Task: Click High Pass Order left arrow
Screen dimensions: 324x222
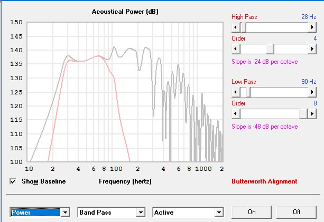Action: [x=236, y=49]
